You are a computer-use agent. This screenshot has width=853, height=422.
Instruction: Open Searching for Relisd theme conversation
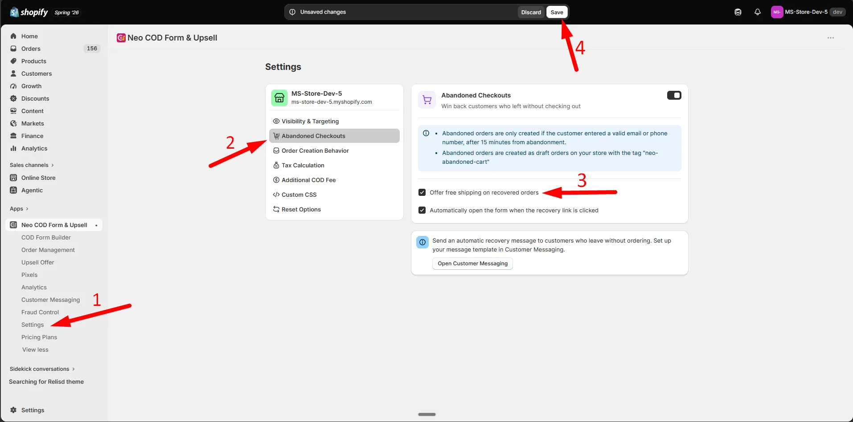(46, 381)
